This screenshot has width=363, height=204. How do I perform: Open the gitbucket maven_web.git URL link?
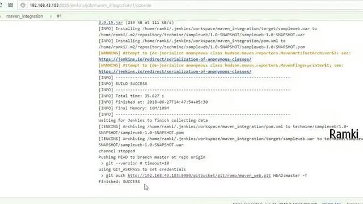pos(199,176)
